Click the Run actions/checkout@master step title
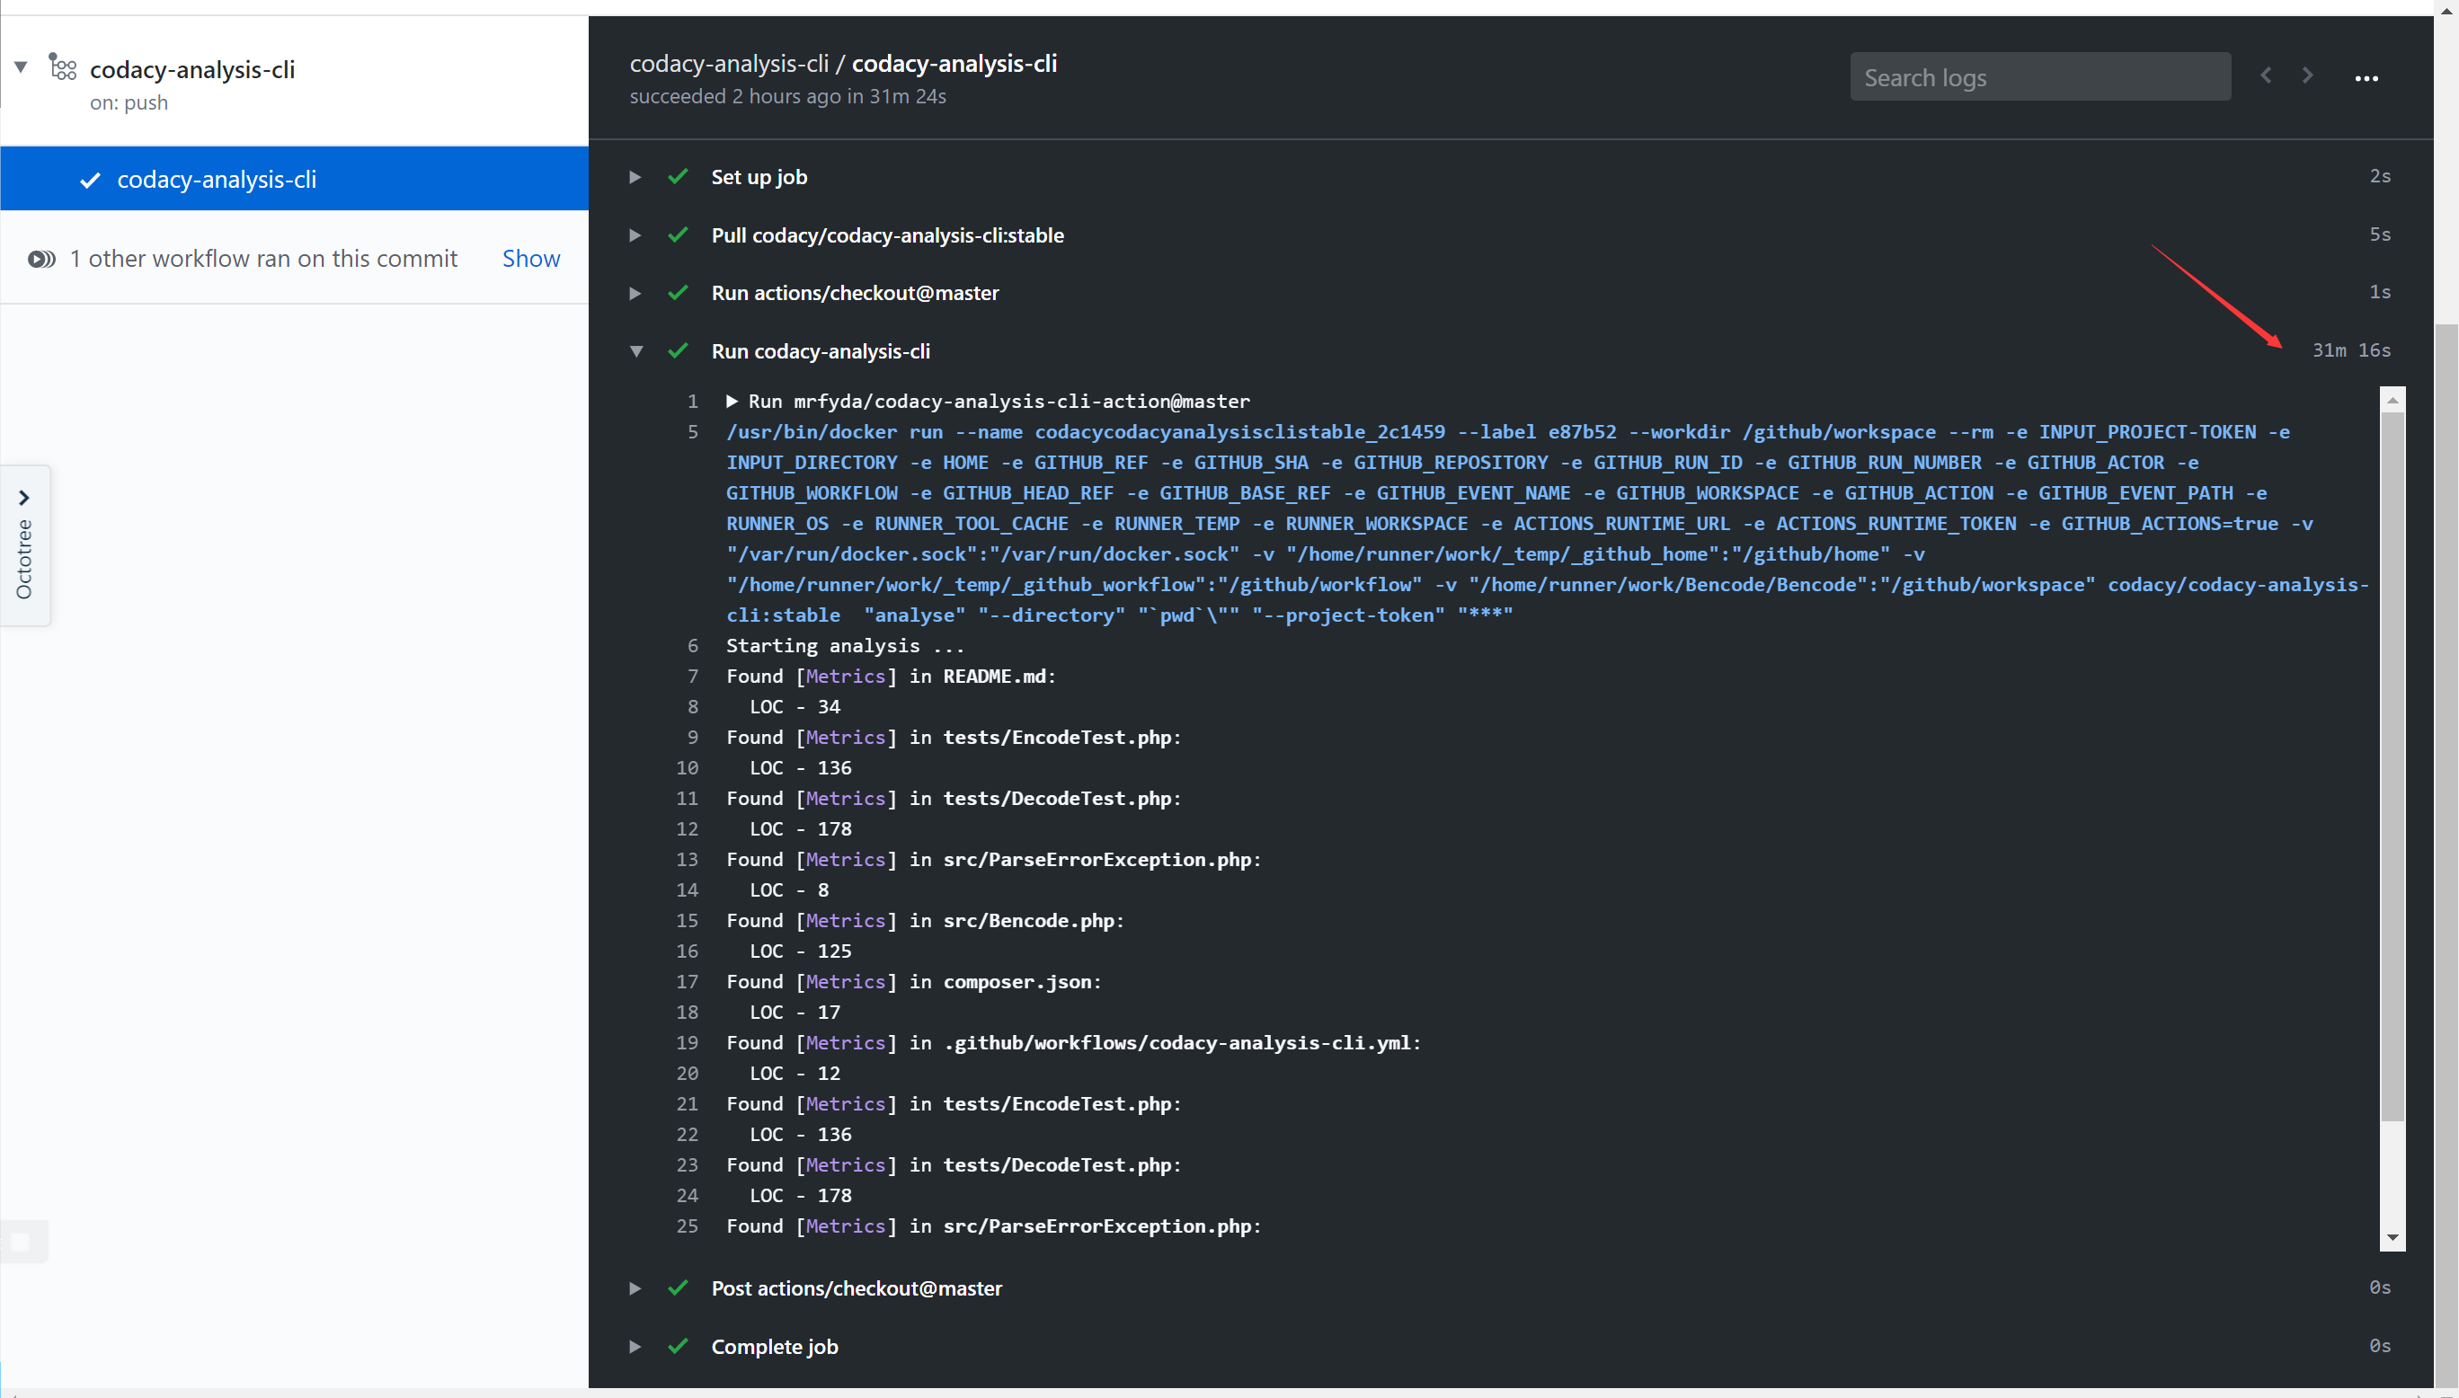The width and height of the screenshot is (2459, 1398). [855, 293]
